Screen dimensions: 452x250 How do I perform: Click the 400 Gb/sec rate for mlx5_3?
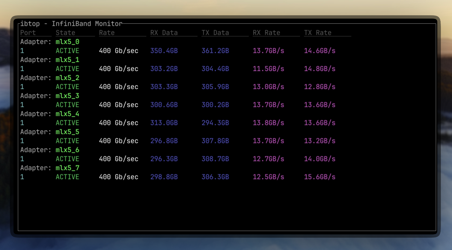click(x=118, y=105)
